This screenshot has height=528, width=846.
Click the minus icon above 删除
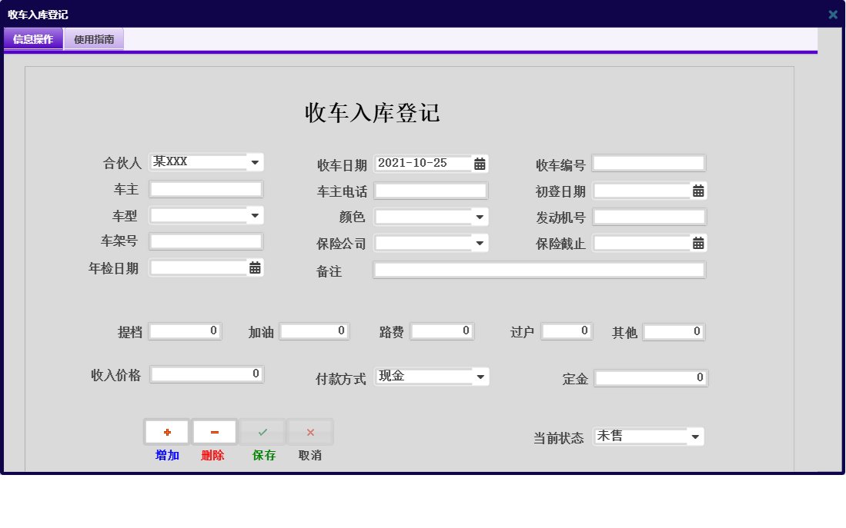[x=214, y=431]
